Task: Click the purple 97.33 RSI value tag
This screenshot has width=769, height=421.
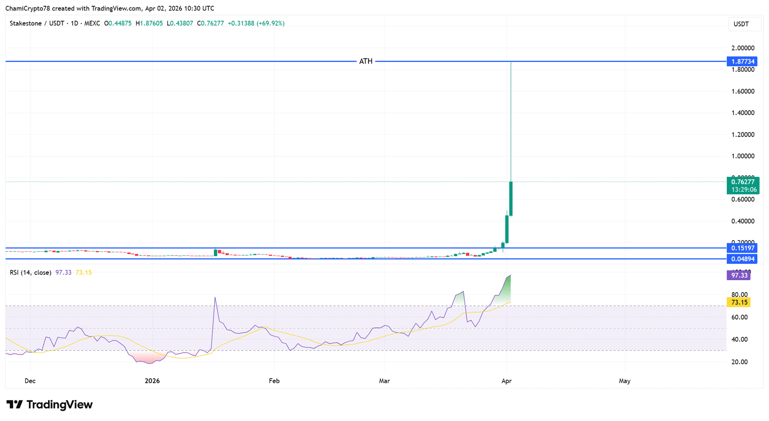Action: point(739,275)
